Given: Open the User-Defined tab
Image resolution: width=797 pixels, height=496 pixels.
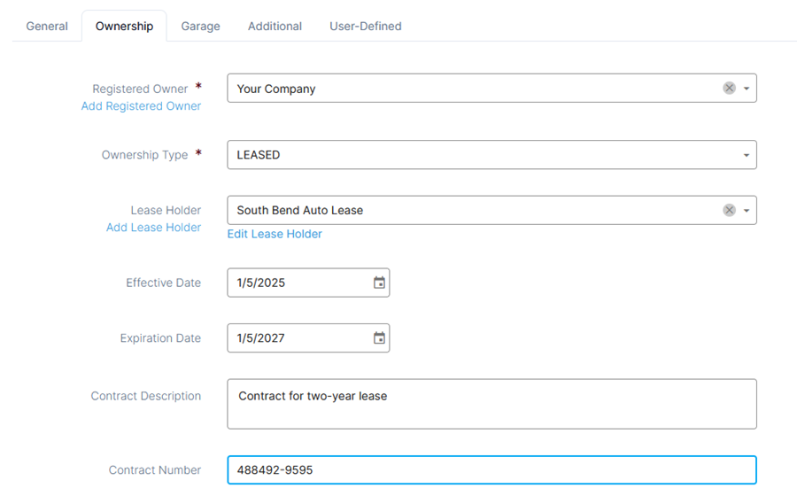Looking at the screenshot, I should click(366, 26).
